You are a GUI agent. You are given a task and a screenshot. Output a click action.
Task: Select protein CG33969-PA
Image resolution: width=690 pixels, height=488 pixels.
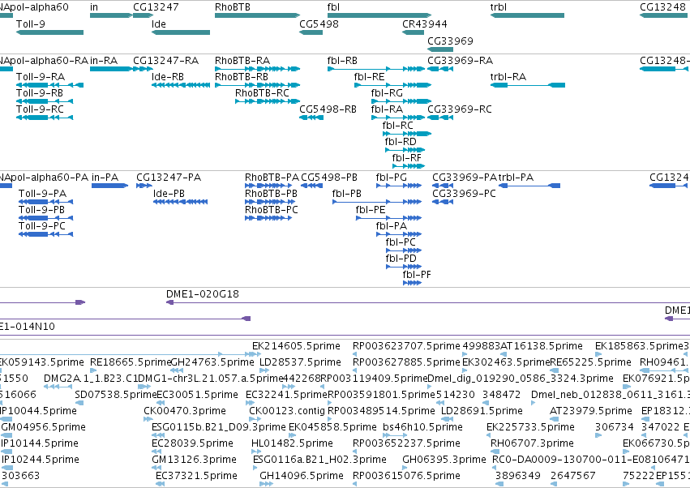[443, 186]
